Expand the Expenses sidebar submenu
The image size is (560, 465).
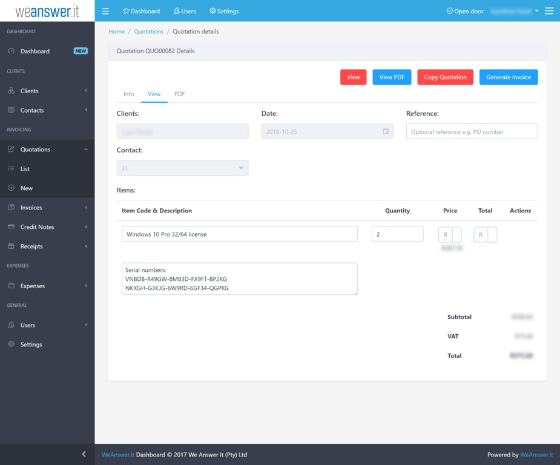coord(86,286)
